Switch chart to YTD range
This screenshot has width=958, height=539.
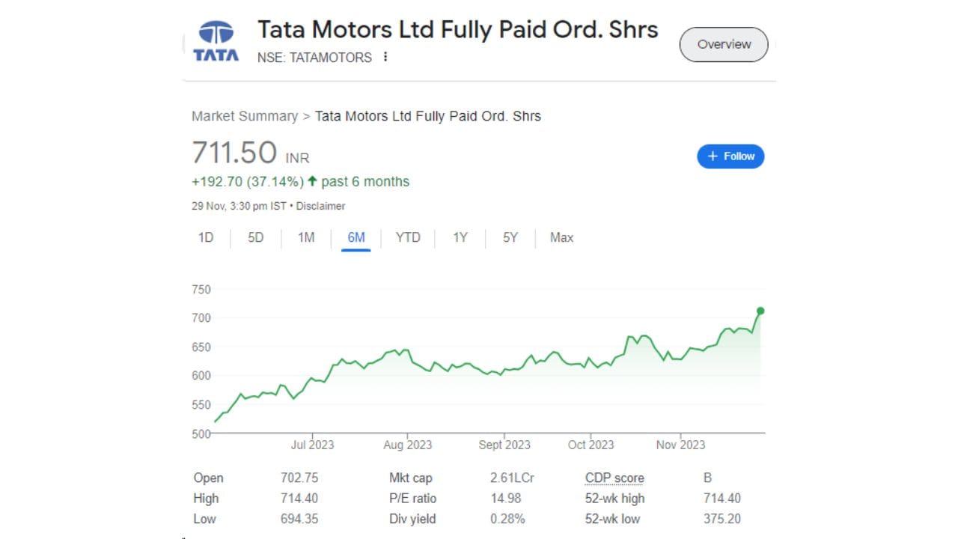click(x=408, y=237)
